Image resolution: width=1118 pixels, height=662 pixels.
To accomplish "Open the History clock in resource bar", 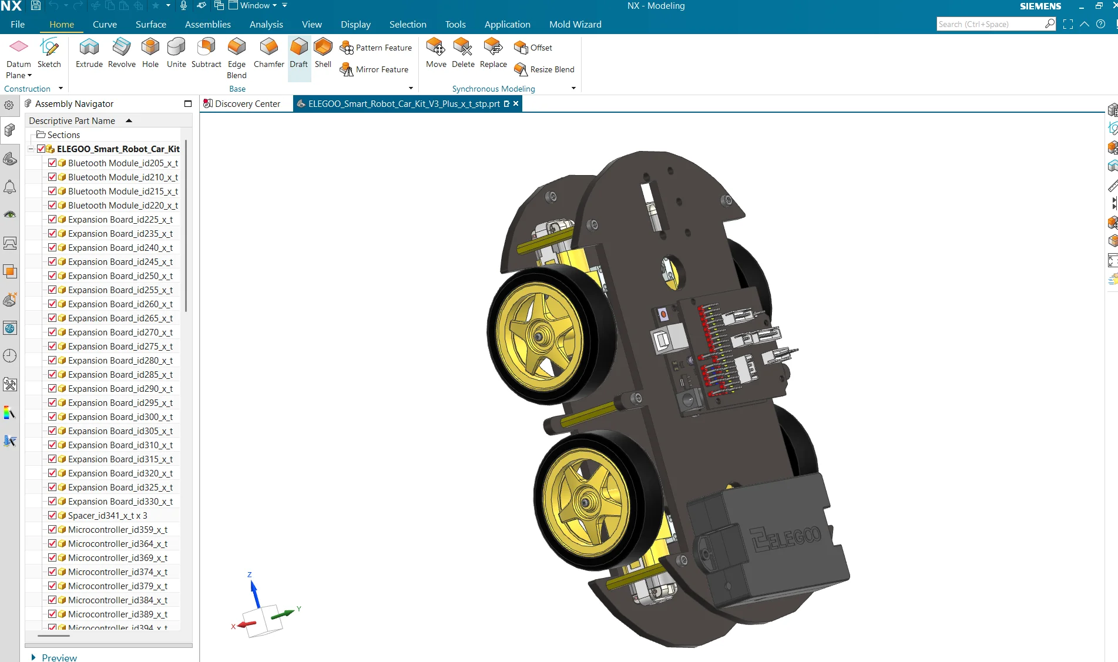I will point(10,355).
